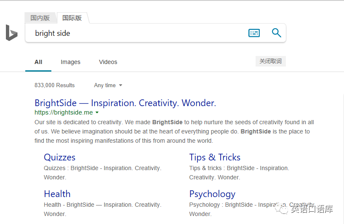344x224 pixels.
Task: Select the 国际版 tab
Action: pos(72,18)
